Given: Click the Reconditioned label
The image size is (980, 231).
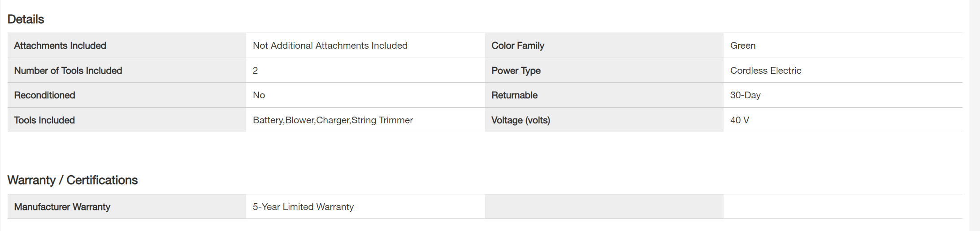Looking at the screenshot, I should [45, 95].
